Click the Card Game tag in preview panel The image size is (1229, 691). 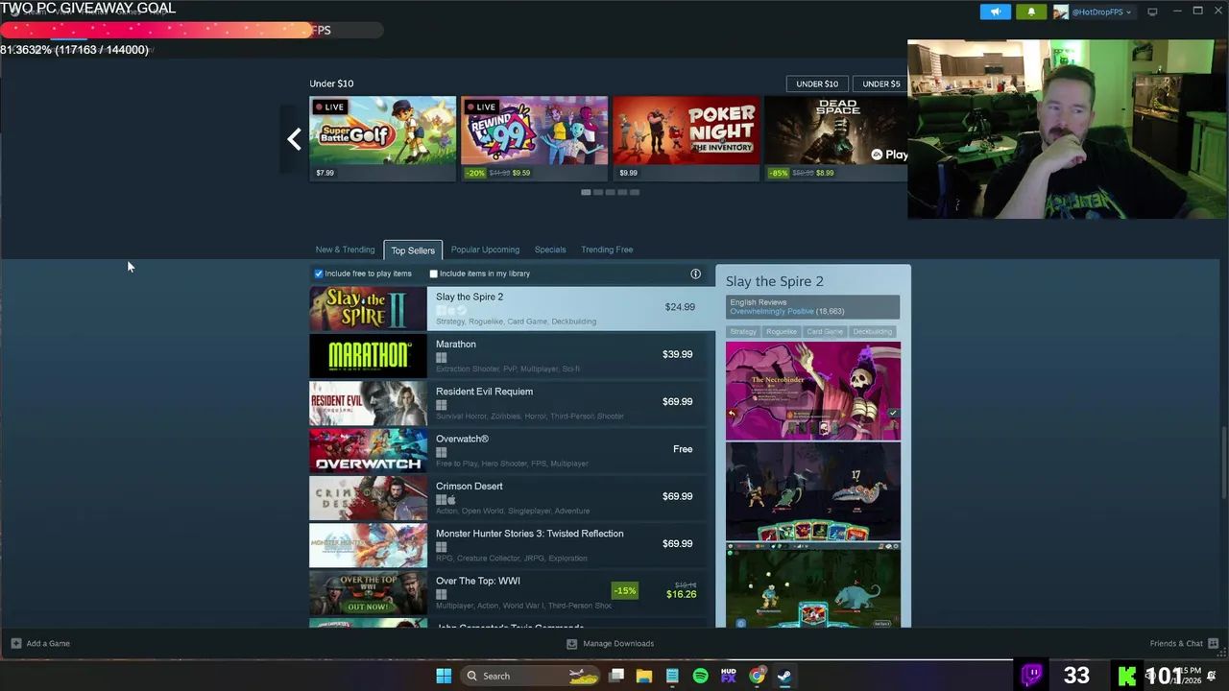[825, 331]
